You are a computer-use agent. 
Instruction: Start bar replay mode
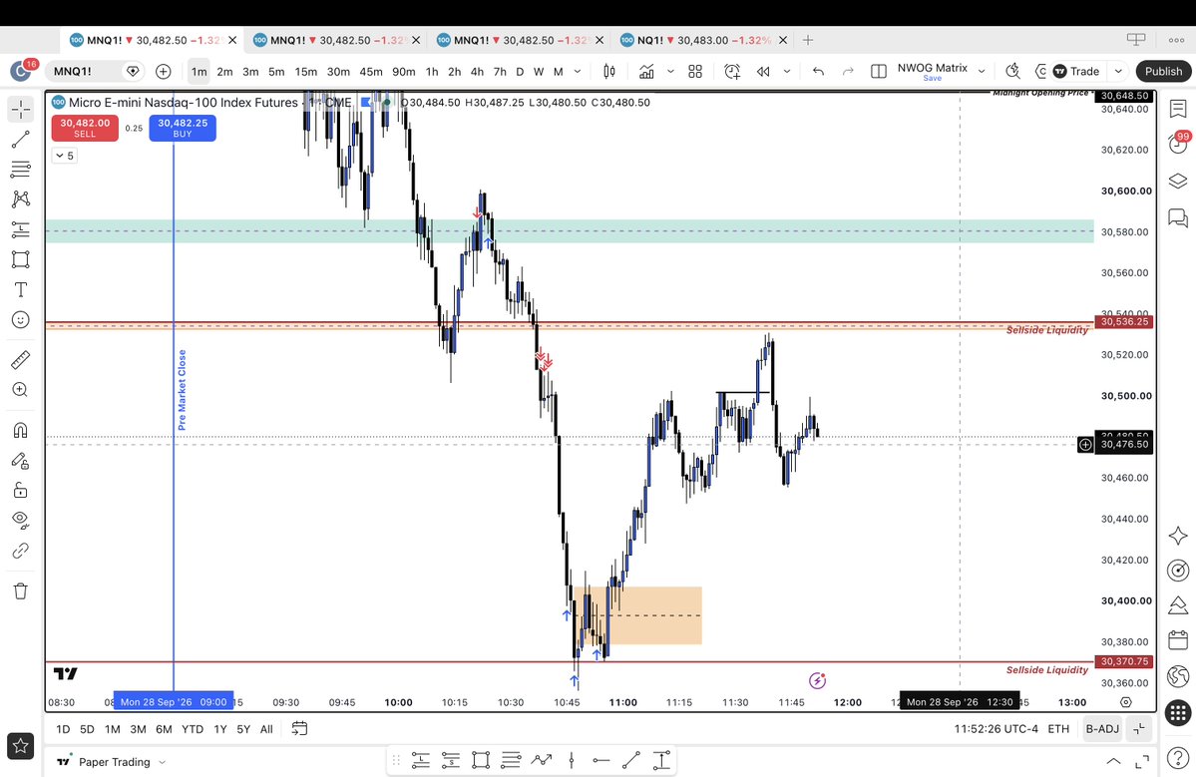coord(763,71)
